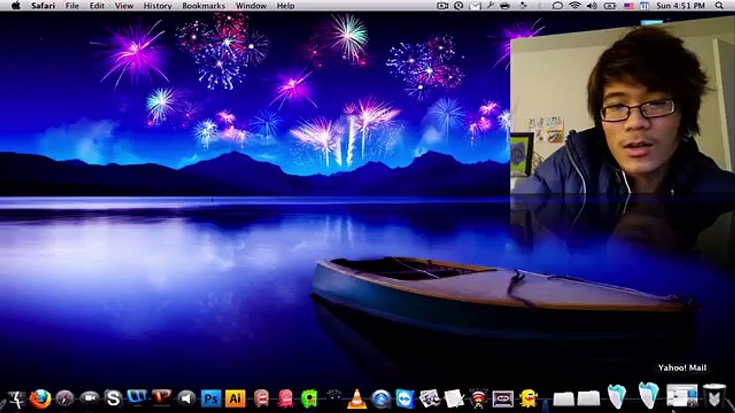Click the wrench tool menu bar icon
This screenshot has height=413, width=735.
tap(490, 6)
